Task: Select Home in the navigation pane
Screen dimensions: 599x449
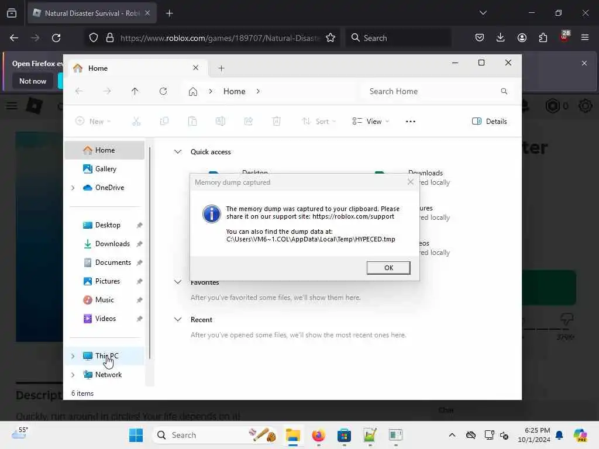Action: pyautogui.click(x=105, y=150)
